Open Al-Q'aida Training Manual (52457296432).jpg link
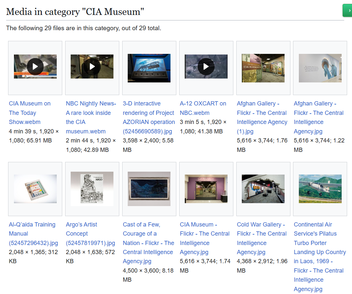 point(33,234)
